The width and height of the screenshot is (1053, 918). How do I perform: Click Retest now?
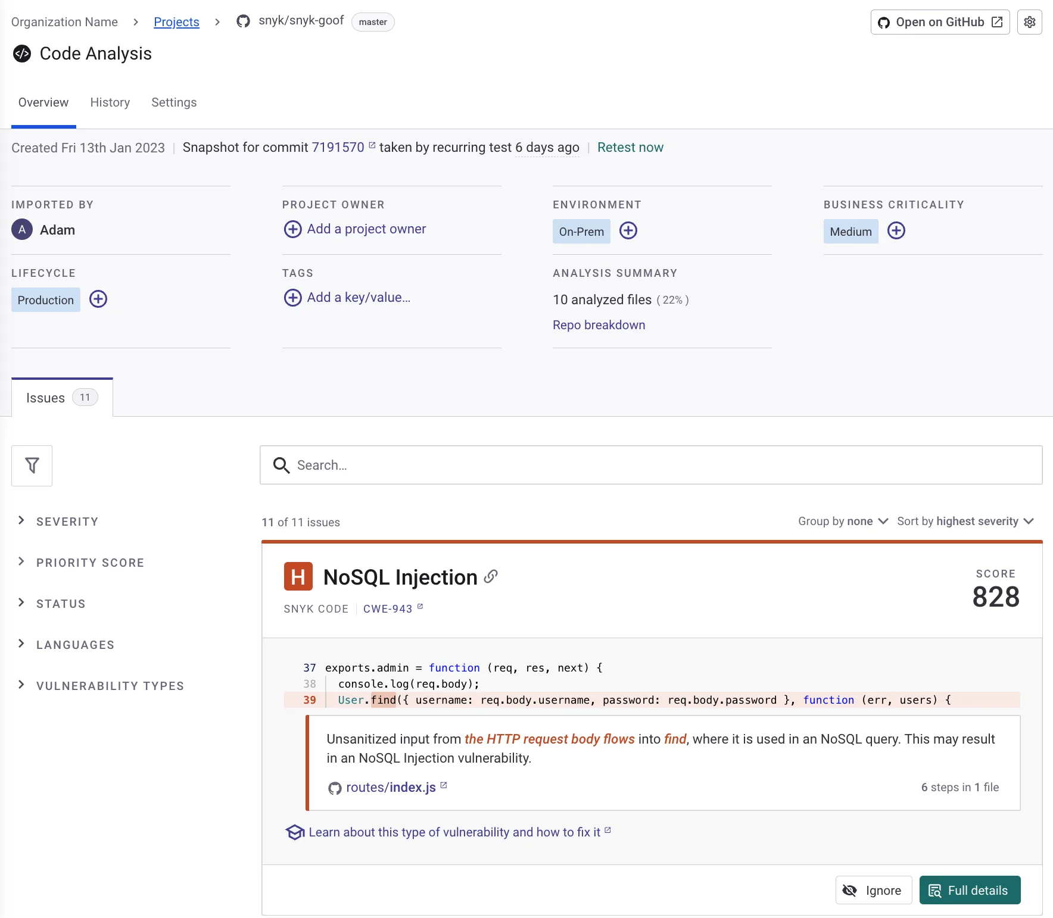tap(630, 147)
